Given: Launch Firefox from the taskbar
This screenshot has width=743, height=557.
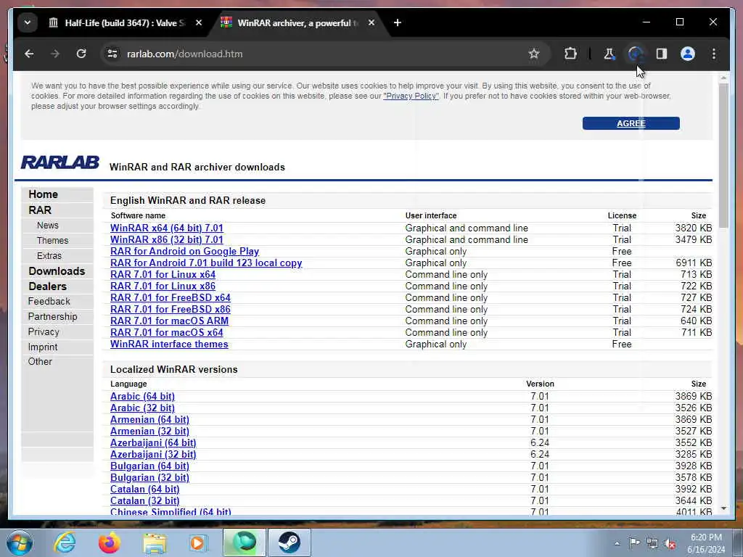Looking at the screenshot, I should [110, 542].
